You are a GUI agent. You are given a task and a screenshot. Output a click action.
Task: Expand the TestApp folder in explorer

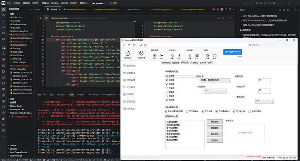tap(17, 48)
